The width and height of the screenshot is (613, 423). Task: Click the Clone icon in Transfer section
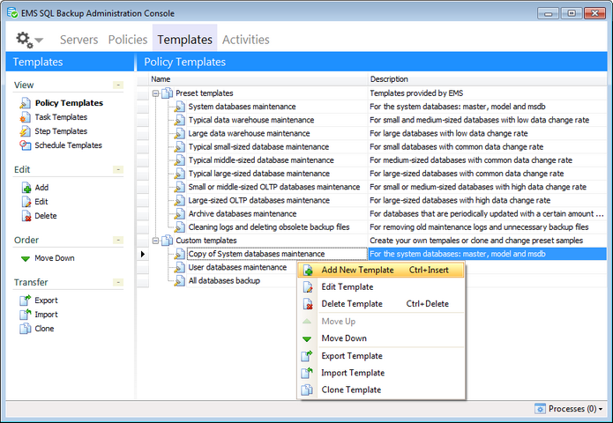pyautogui.click(x=25, y=329)
